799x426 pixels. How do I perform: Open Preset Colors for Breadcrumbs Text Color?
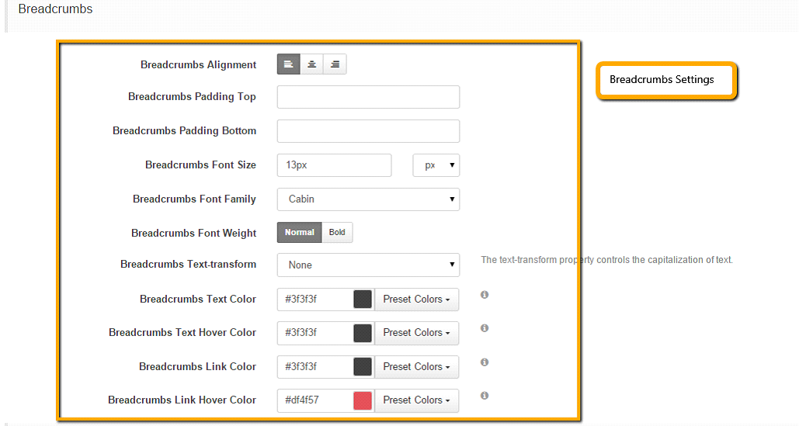[x=417, y=300]
